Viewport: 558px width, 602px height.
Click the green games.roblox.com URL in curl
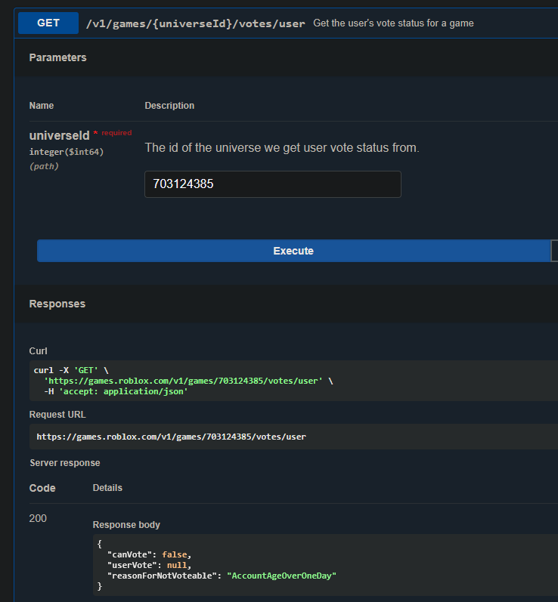tap(183, 381)
